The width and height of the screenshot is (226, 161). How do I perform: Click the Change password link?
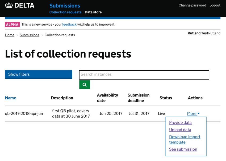click(192, 5)
